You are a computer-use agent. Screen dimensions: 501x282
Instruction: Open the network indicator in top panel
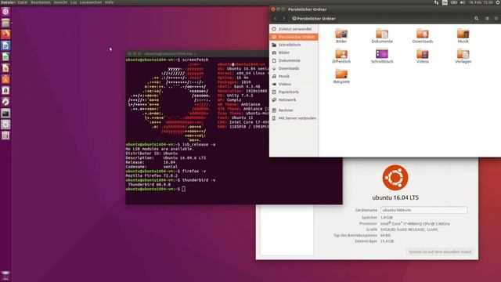(x=436, y=2)
